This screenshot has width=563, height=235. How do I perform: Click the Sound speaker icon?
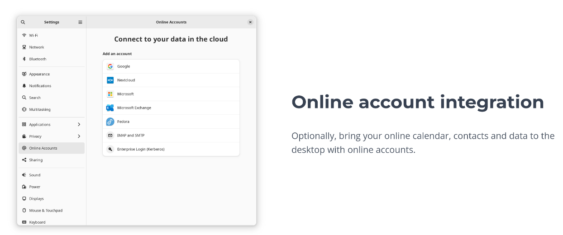coord(24,175)
